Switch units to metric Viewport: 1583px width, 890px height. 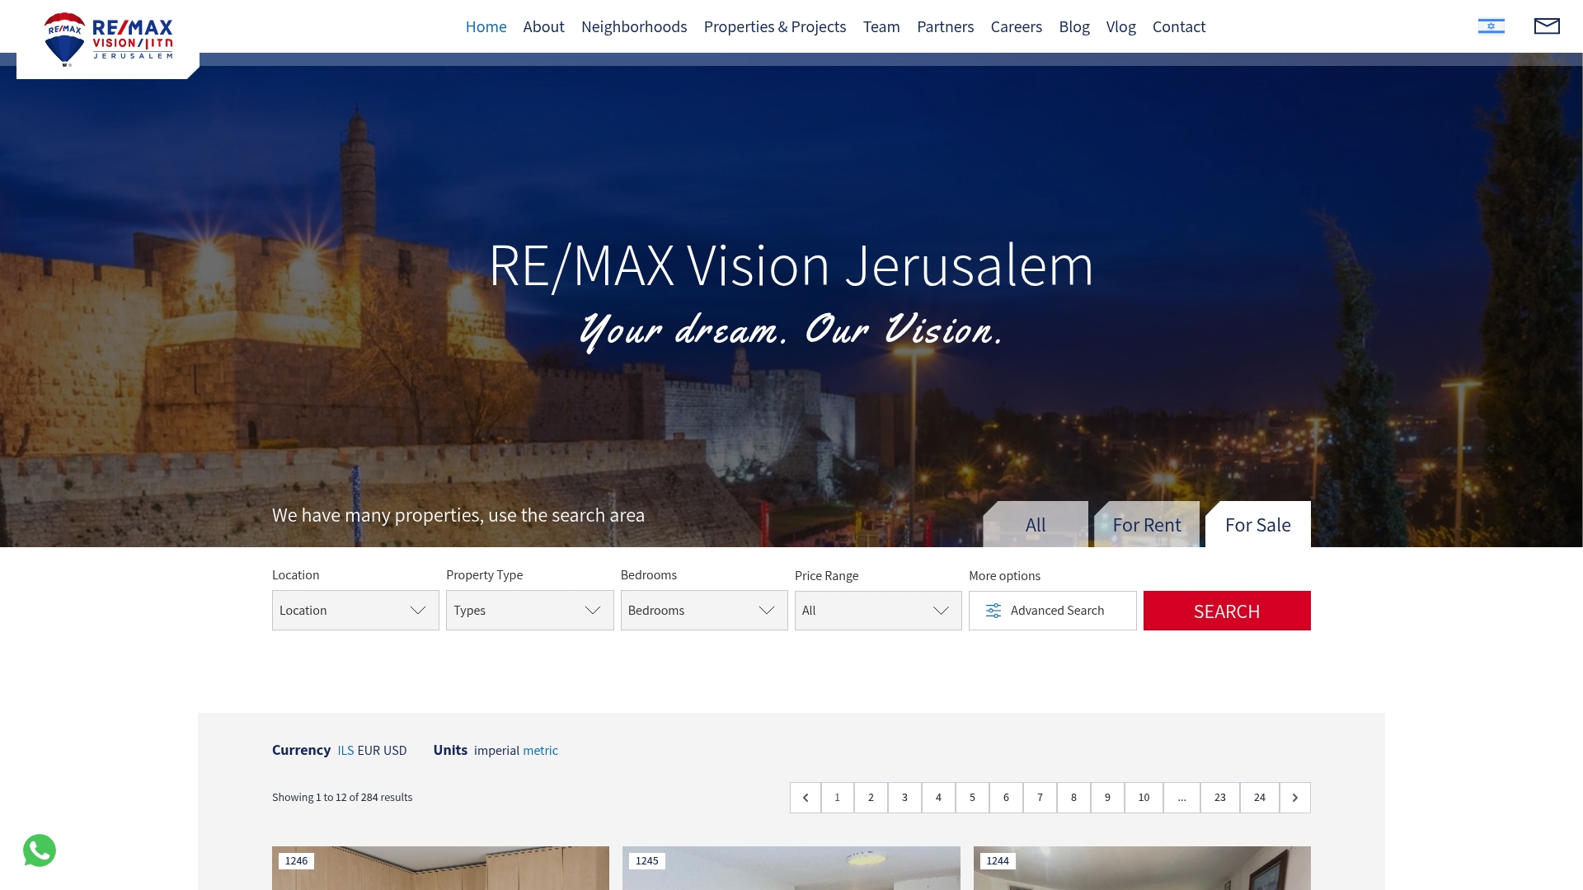pos(540,750)
